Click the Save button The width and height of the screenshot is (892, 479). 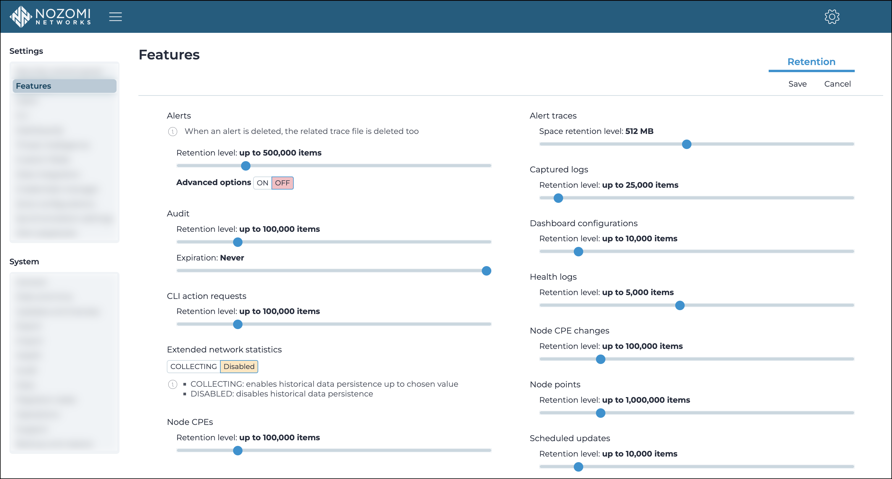coord(797,84)
